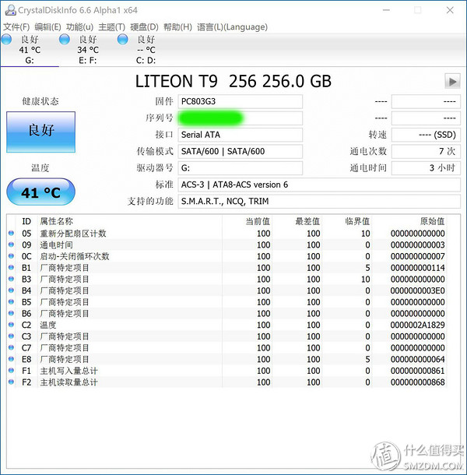This screenshot has width=467, height=475.
Task: Click raw value 000000000868
Action: (418, 382)
